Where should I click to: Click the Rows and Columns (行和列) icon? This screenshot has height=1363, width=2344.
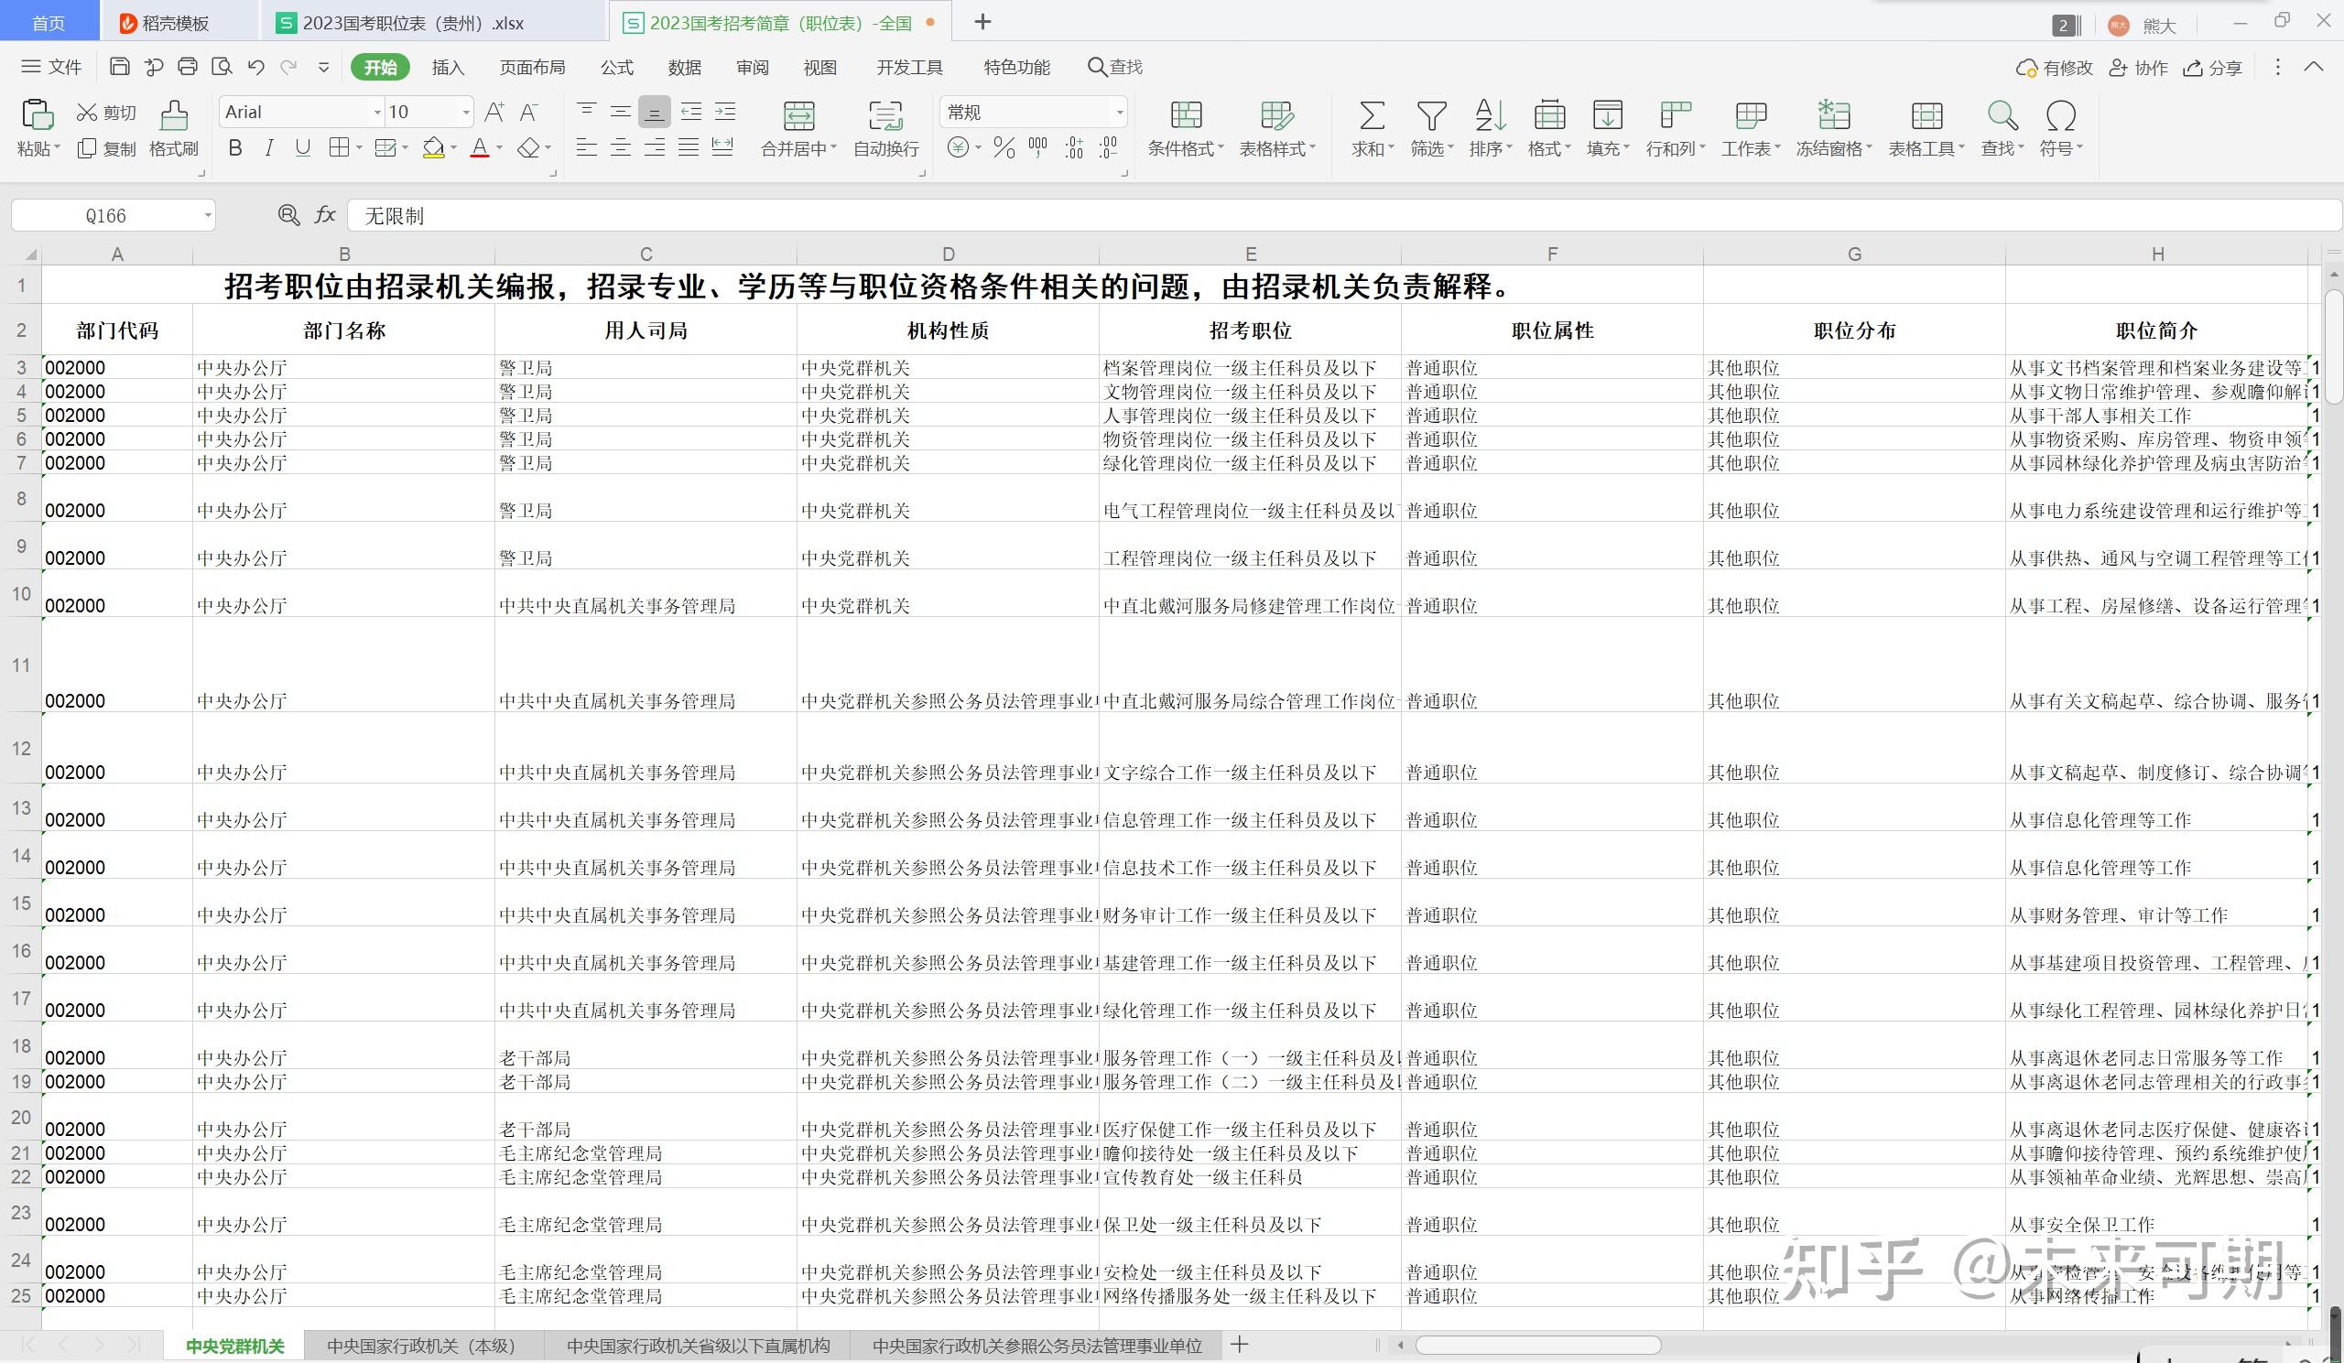click(1676, 115)
